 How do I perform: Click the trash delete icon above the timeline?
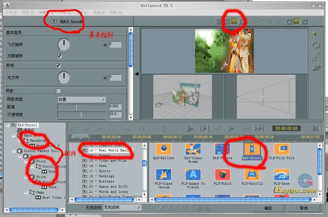click(x=163, y=128)
